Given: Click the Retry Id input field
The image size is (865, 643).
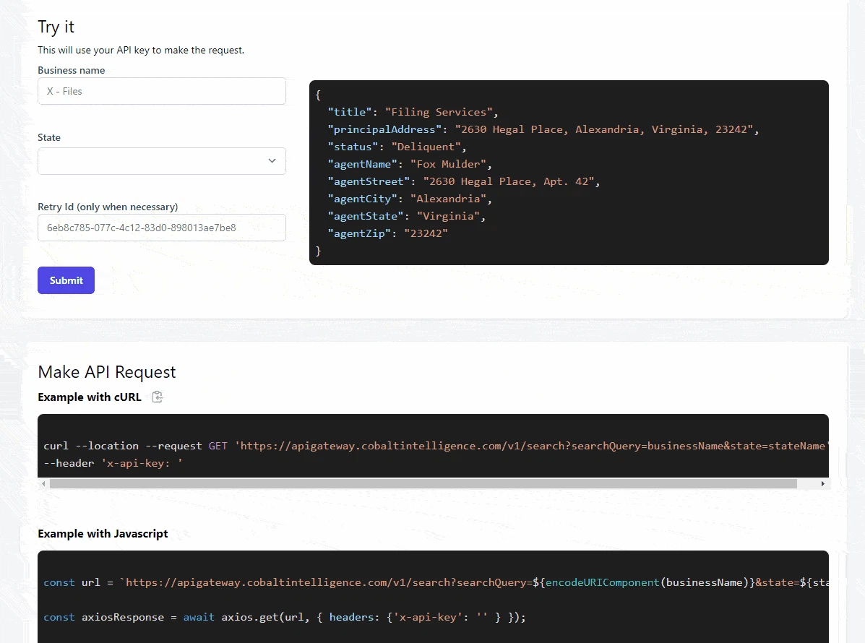Looking at the screenshot, I should (x=161, y=227).
